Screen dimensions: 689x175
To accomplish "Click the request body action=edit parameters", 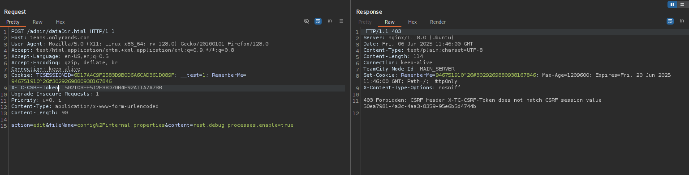I will point(152,125).
